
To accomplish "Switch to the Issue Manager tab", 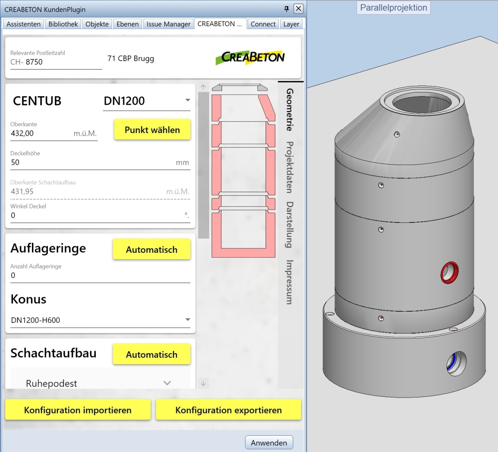I will tap(168, 24).
